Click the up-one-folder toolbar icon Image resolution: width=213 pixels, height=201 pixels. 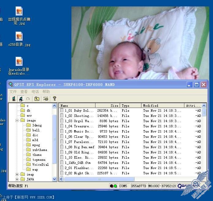(x=37, y=99)
